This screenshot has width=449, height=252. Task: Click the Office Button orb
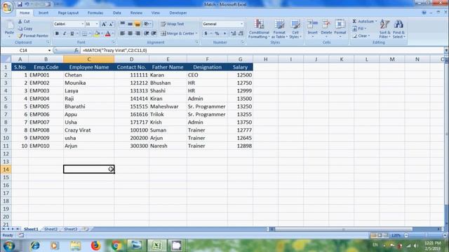point(7,7)
